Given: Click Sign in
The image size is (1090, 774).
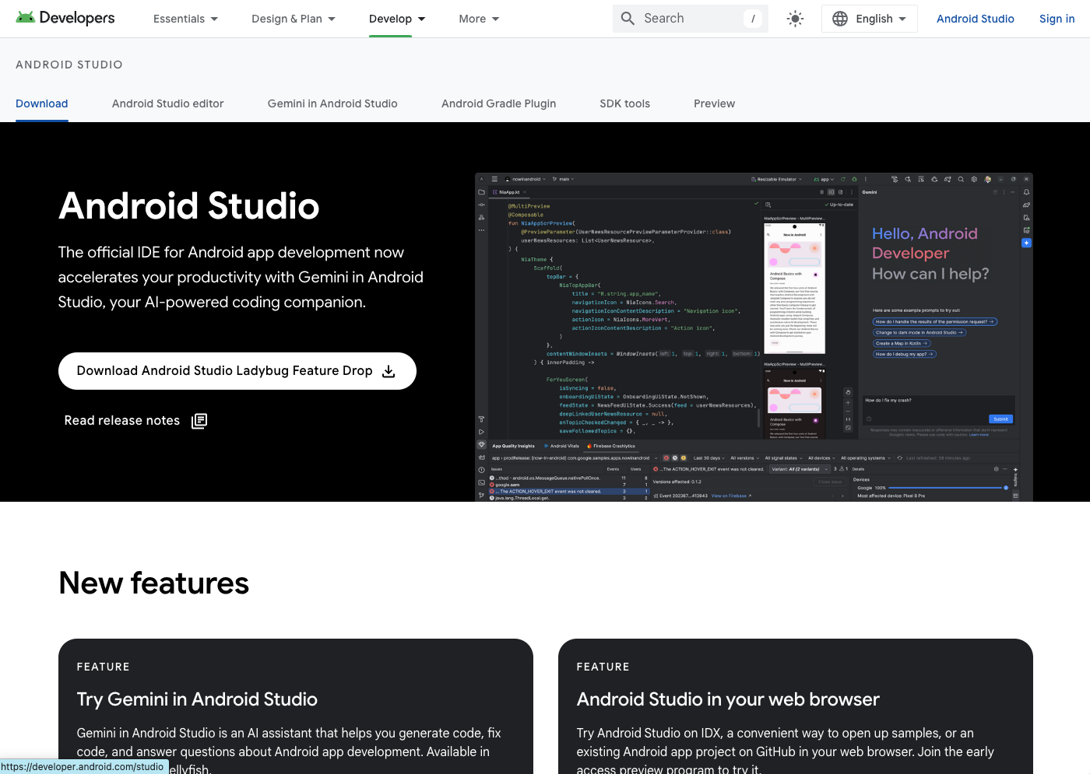Looking at the screenshot, I should tap(1057, 19).
